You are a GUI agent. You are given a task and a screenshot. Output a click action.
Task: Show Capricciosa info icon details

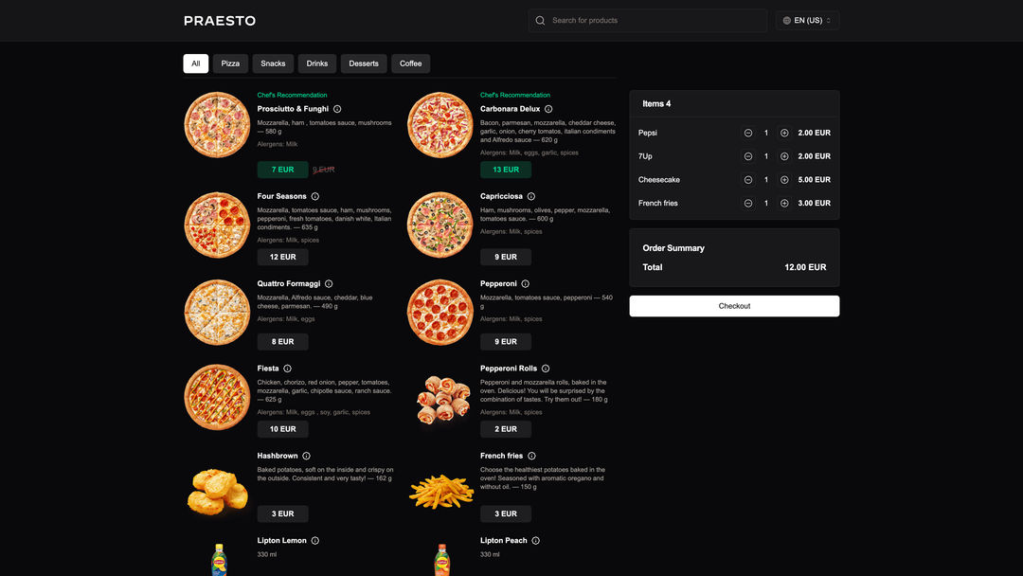[x=531, y=196]
